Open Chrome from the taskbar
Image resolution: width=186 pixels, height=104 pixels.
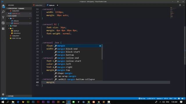[x=99, y=102]
